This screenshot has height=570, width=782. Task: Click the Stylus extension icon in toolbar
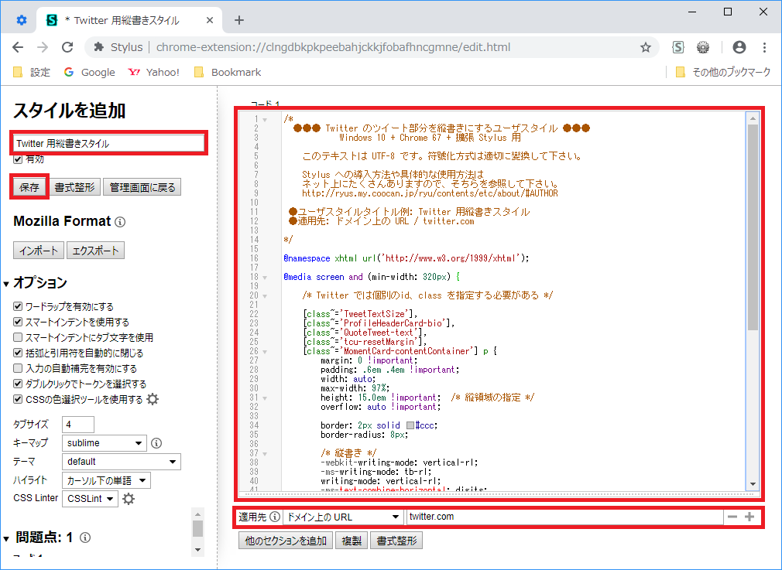coord(678,47)
